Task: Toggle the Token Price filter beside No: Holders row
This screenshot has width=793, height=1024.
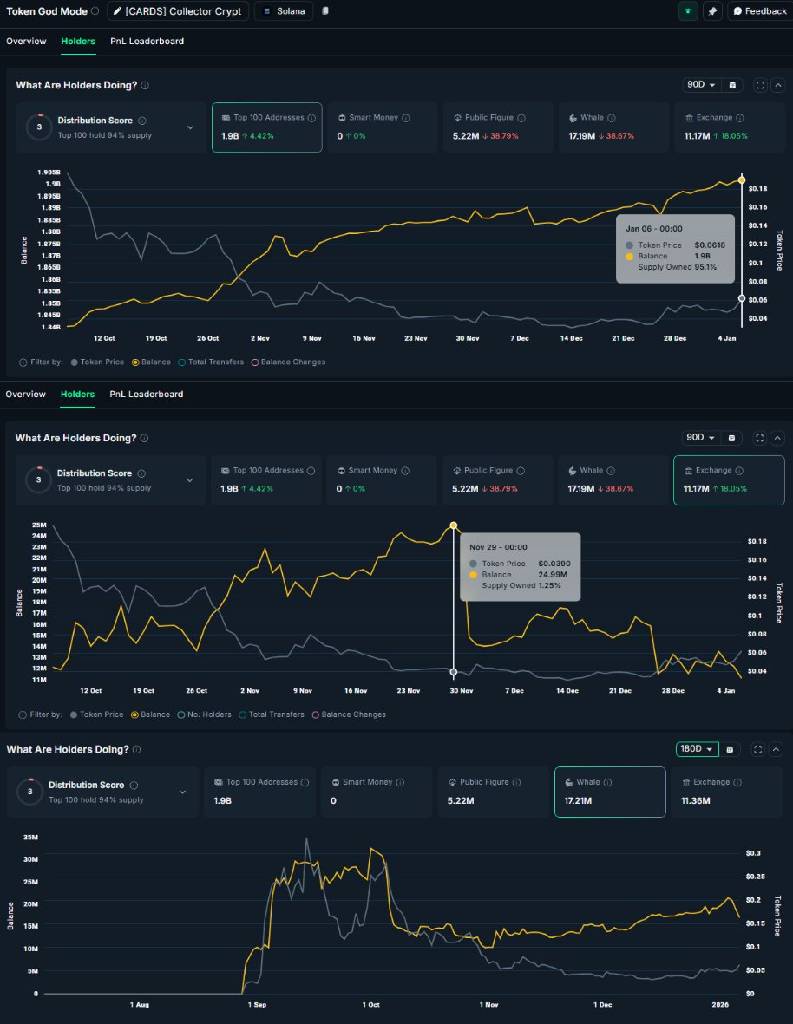Action: tap(96, 714)
